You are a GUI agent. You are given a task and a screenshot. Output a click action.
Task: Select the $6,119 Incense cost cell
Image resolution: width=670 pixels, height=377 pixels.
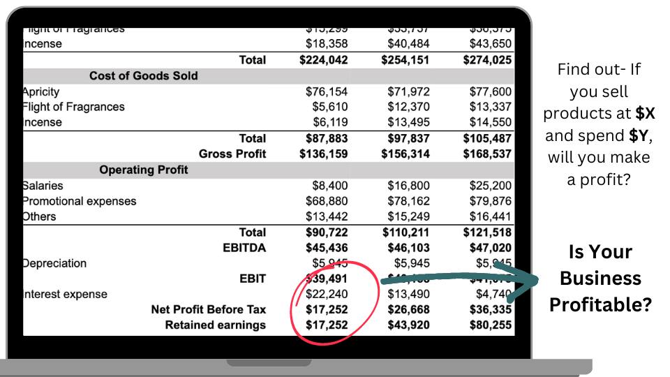tap(330, 122)
